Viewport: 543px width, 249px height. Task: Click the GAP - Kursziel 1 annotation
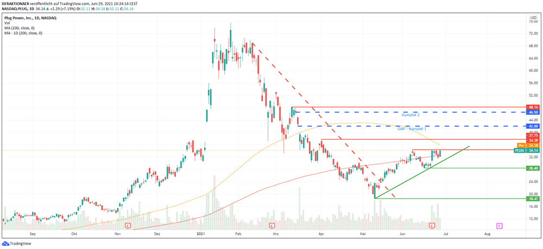point(412,128)
